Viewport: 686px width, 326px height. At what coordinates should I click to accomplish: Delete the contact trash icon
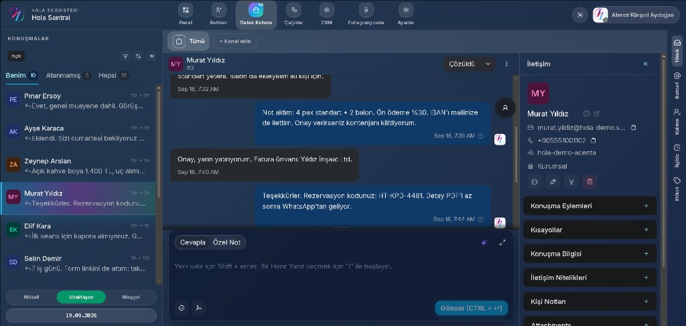[x=590, y=182]
